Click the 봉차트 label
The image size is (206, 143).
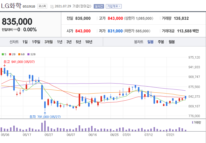tap(139, 42)
